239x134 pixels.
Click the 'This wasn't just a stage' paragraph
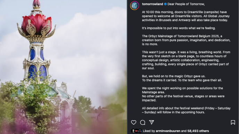coord(186,60)
